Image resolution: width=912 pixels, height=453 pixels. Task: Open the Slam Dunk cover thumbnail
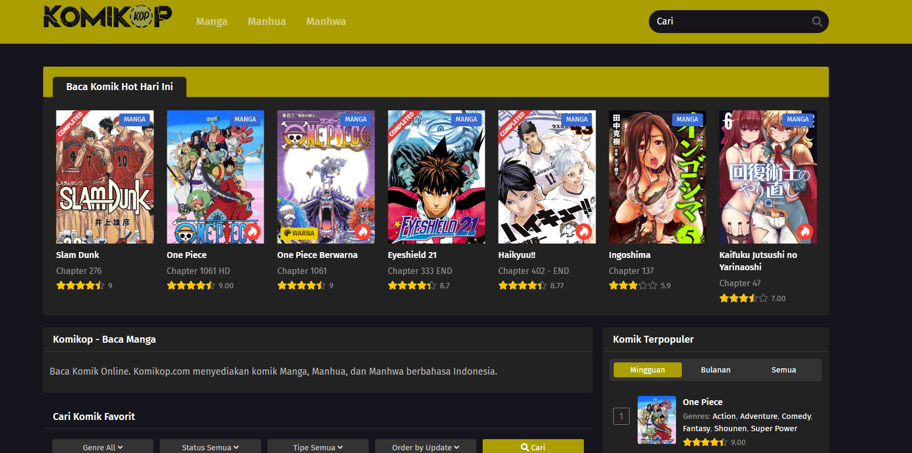pos(105,177)
